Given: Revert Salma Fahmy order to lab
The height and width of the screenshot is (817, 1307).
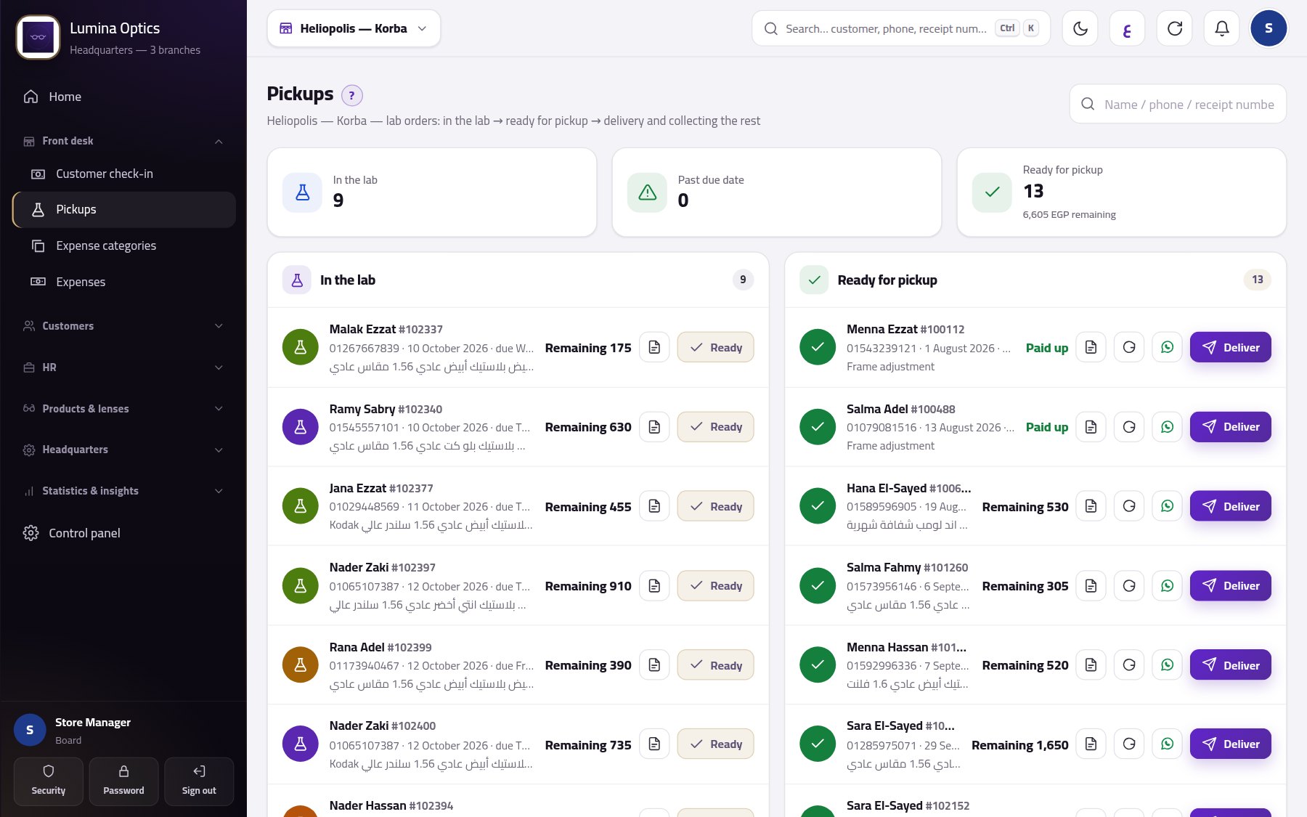Looking at the screenshot, I should click(x=1129, y=586).
